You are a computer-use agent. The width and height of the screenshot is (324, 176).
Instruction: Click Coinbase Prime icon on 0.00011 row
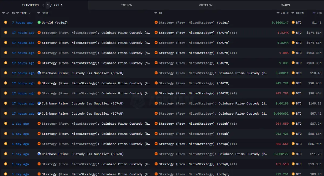tap(39, 73)
